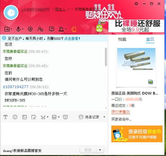Image resolution: width=166 pixels, height=156 pixels.
Task: Click the blue info notice icon
Action: click(4, 38)
